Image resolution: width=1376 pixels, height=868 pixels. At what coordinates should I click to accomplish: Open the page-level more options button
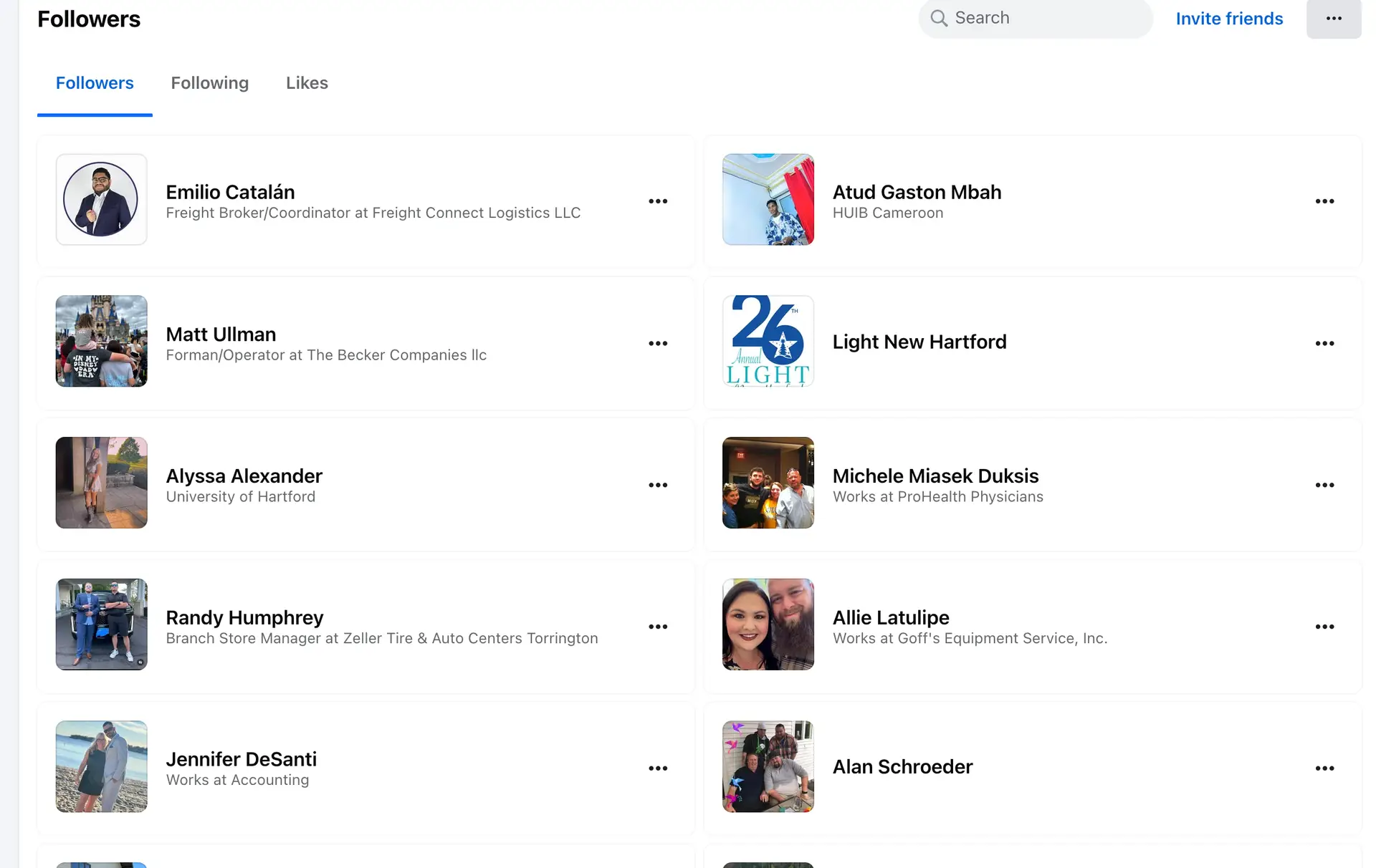1333,19
